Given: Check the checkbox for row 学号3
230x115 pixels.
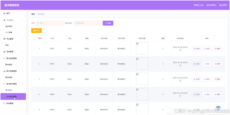Looking at the screenshot, I should pos(34,79).
